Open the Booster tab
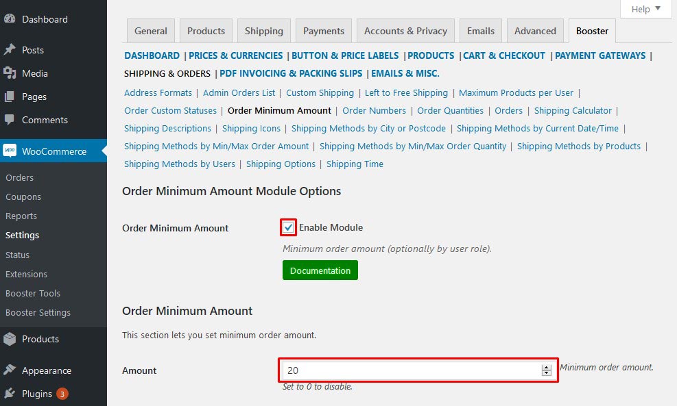The height and width of the screenshot is (406, 677). [x=591, y=31]
